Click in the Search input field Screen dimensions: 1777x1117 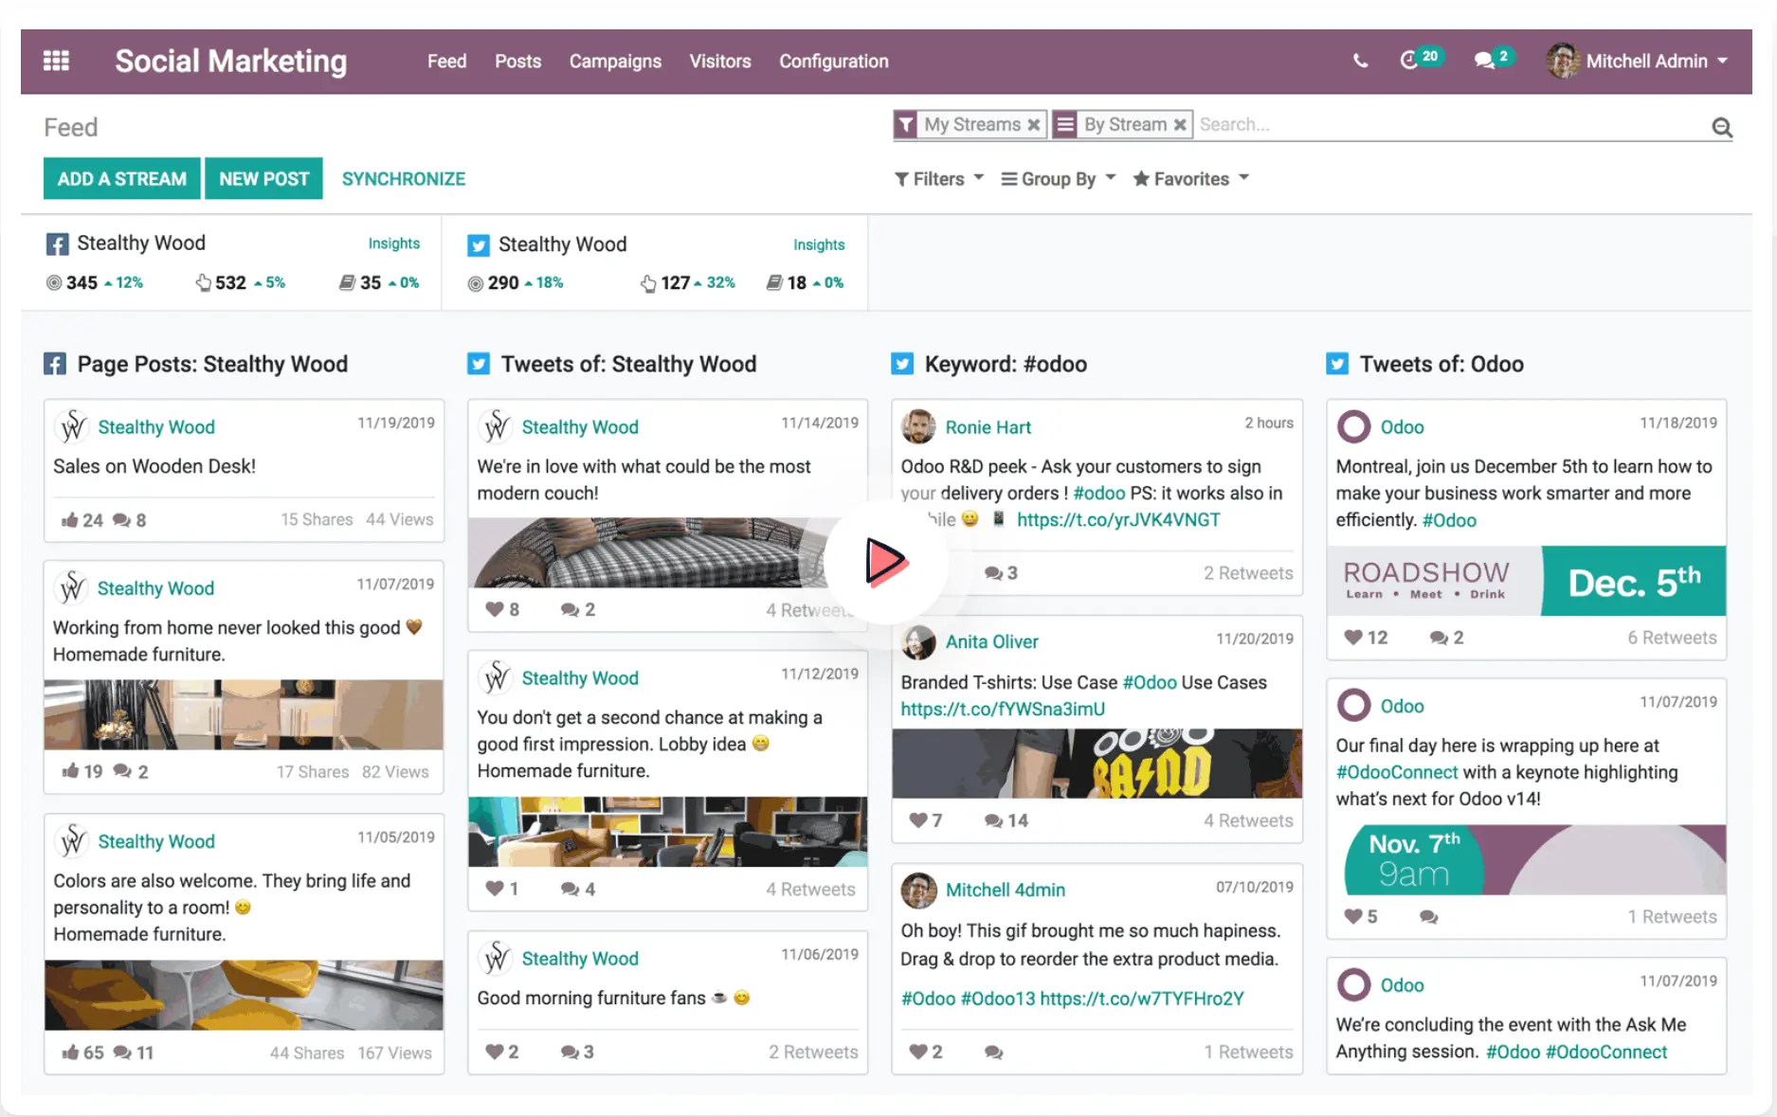click(1450, 124)
